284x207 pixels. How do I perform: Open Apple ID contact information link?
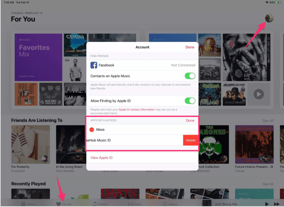(136, 109)
